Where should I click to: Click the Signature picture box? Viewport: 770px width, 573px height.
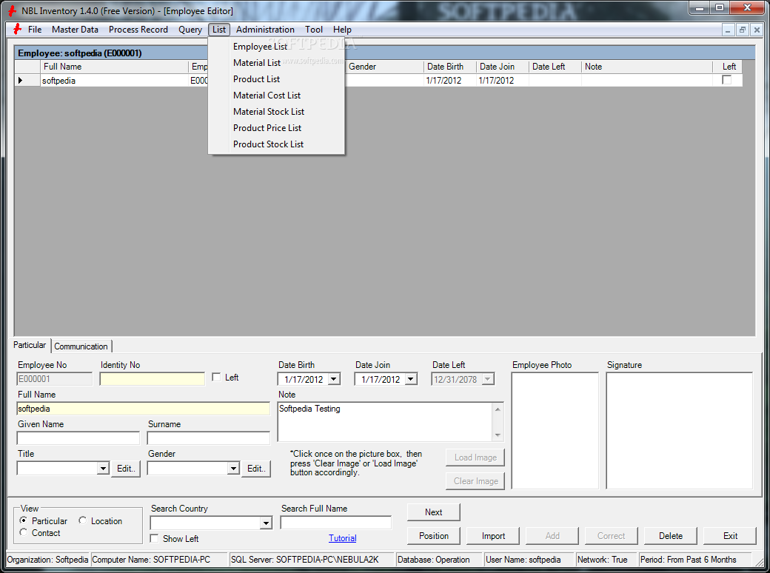[x=679, y=430]
